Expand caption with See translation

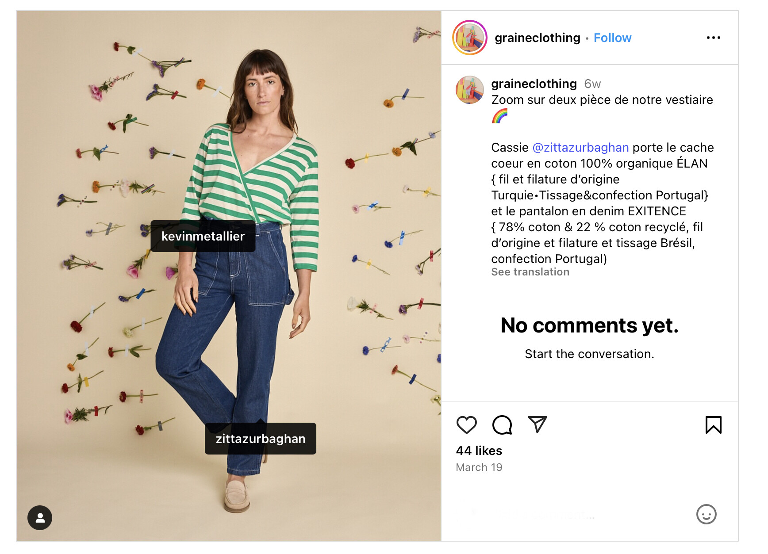click(530, 272)
